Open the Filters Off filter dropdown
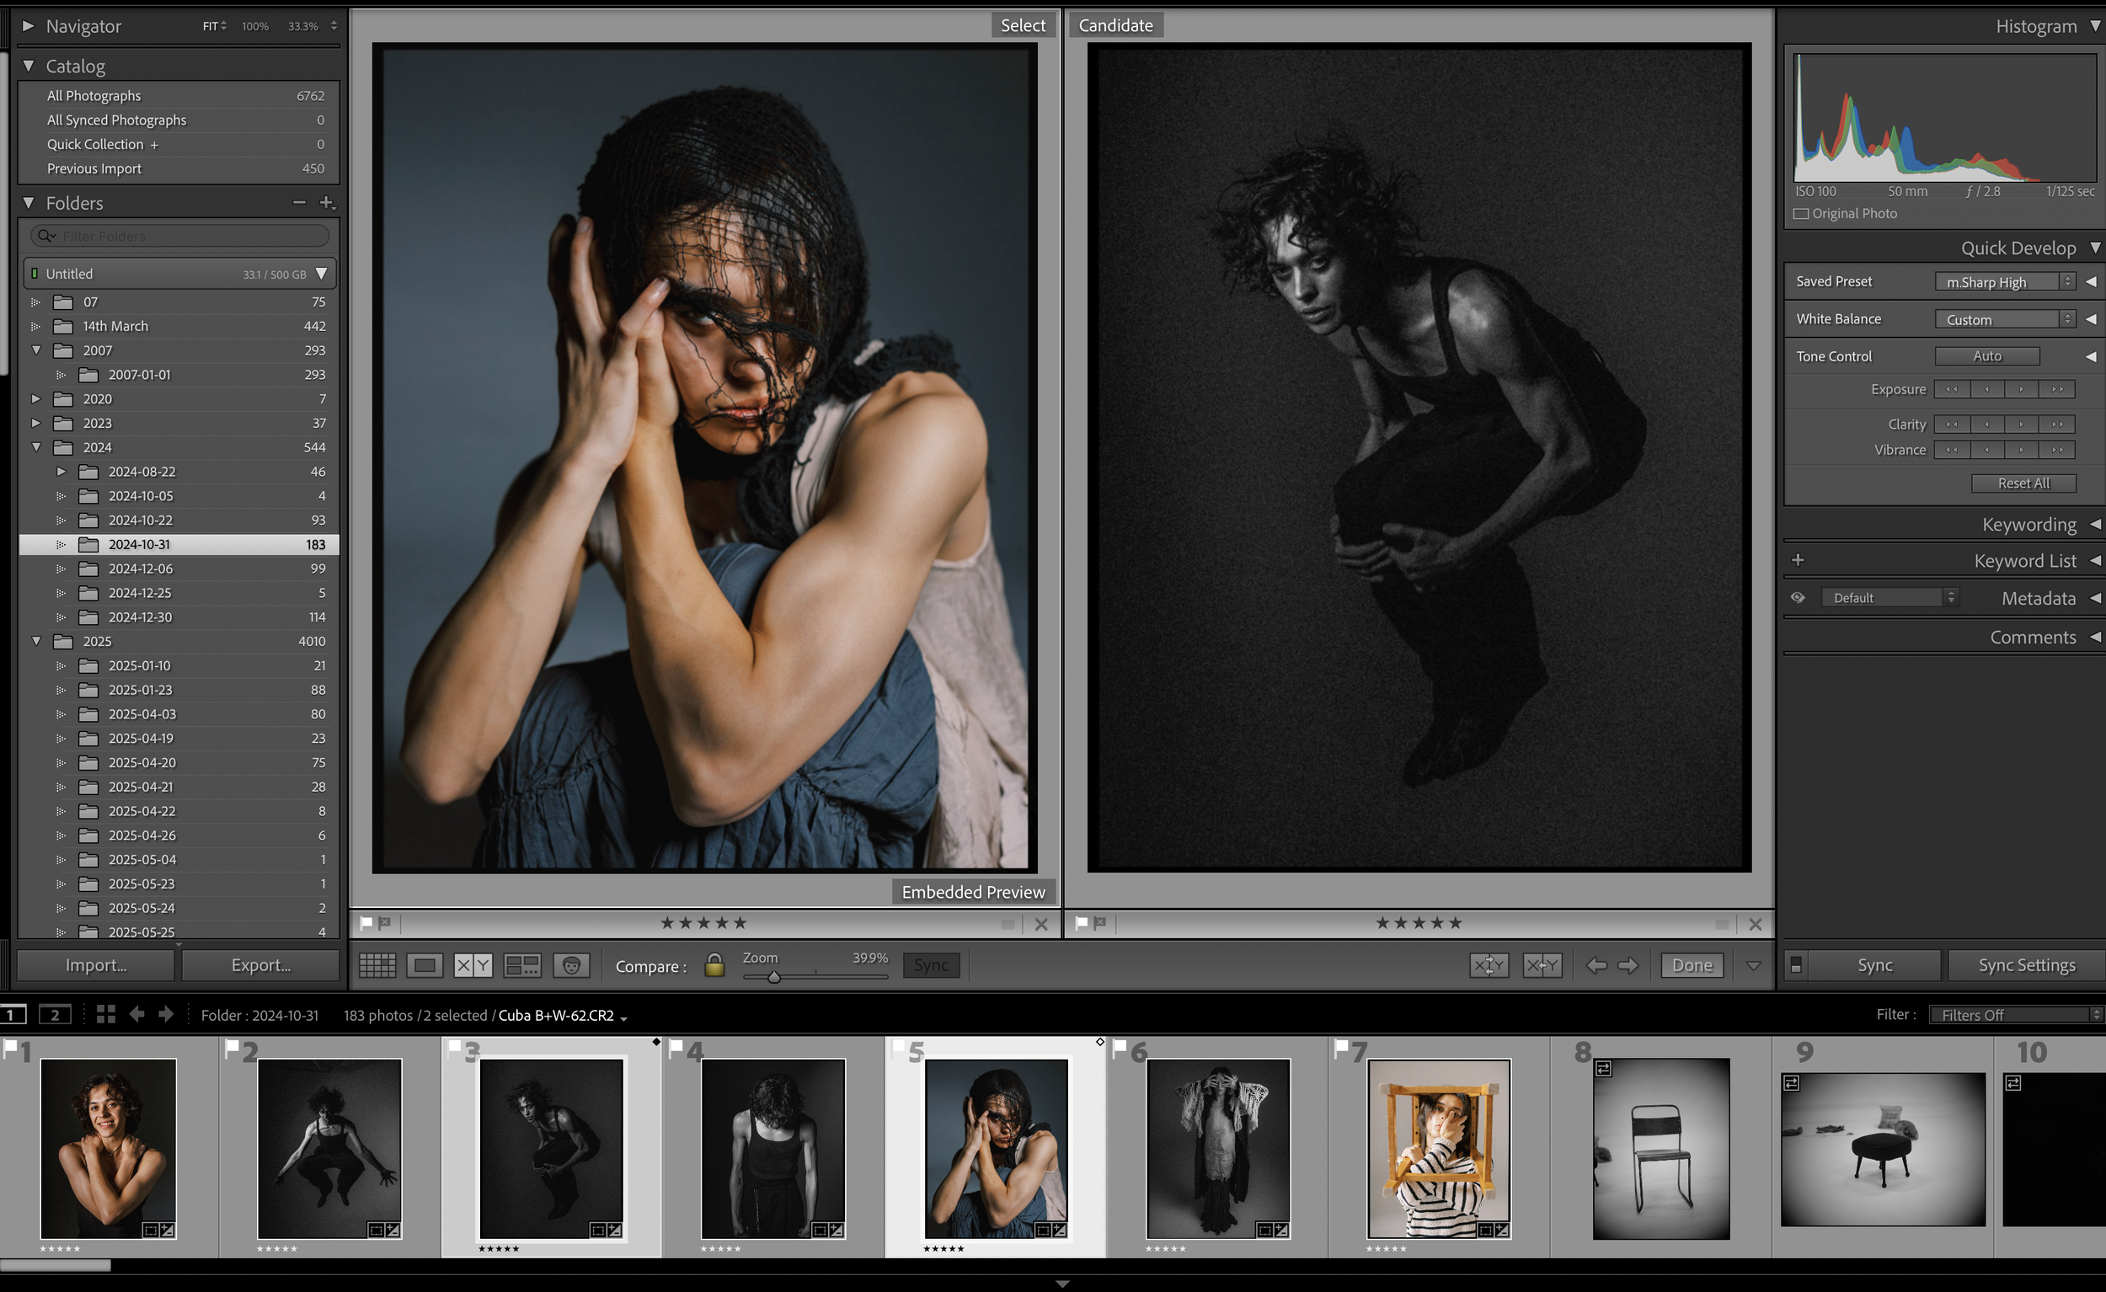This screenshot has height=1292, width=2106. coord(2016,1015)
